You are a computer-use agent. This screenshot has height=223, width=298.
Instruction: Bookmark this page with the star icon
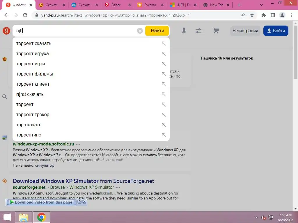pos(252,15)
